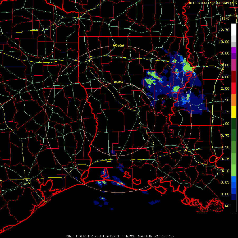Viewport: 238px width, 238px height.
Task: Select the dark red legend swatch
Action: (x=234, y=77)
